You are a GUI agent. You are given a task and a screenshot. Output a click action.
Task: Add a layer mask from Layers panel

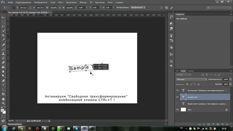[x=209, y=124]
